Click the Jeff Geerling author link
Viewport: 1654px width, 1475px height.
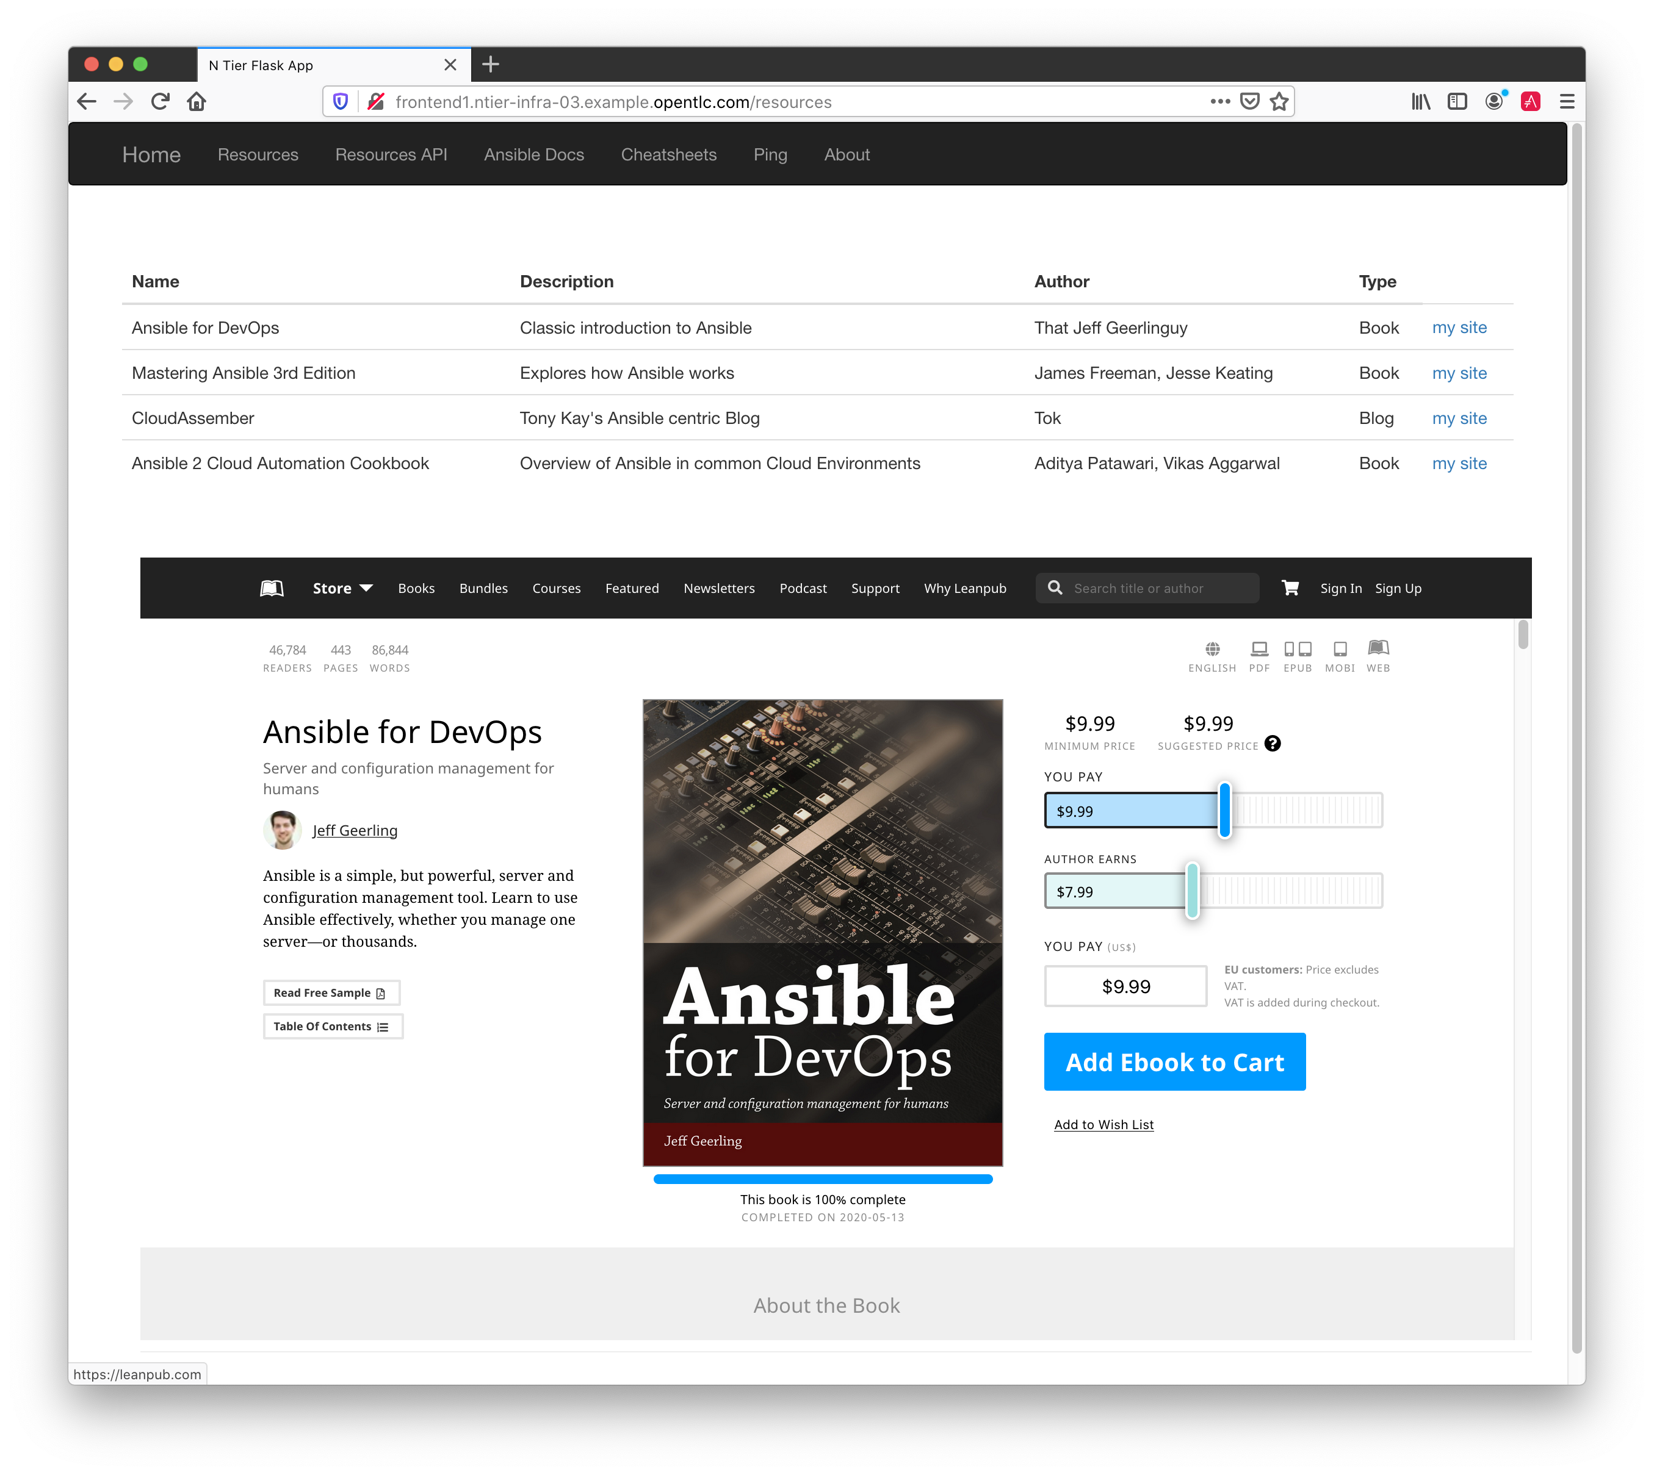pyautogui.click(x=355, y=830)
